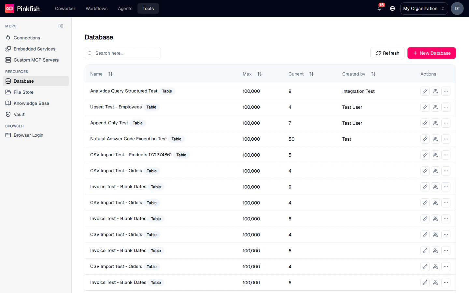Open the Knowledge Base section

point(31,103)
